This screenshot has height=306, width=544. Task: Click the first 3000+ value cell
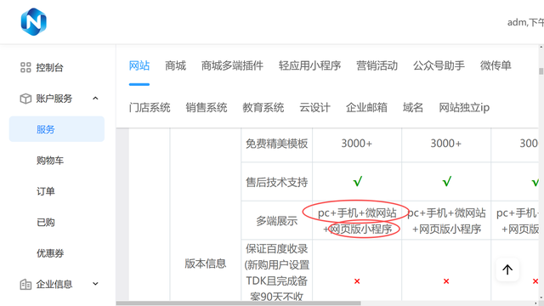tap(357, 144)
